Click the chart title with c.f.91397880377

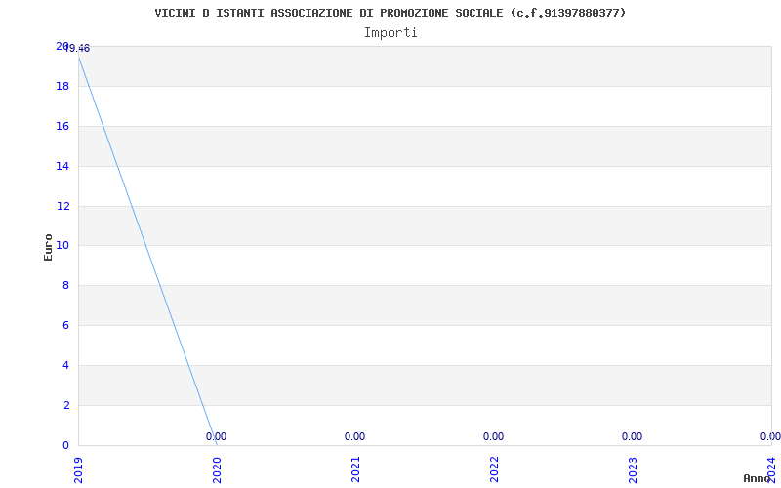coord(390,13)
